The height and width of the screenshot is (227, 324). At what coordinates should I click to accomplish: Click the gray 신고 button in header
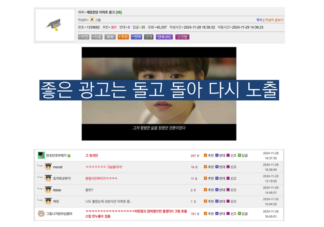click(149, 37)
